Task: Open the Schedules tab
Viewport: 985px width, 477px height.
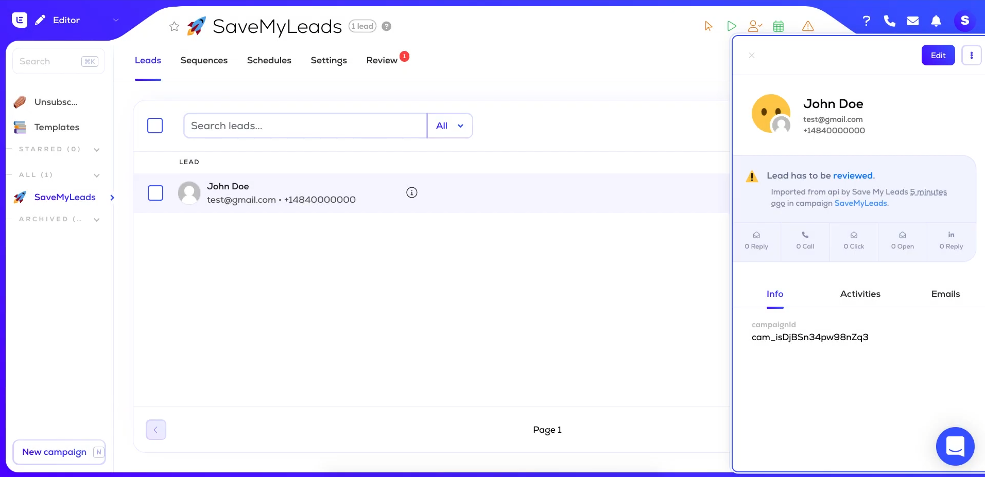Action: click(269, 60)
